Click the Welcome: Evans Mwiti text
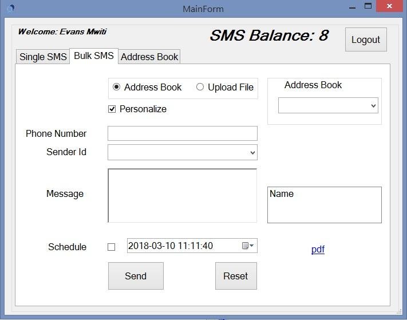The width and height of the screenshot is (407, 320). click(62, 31)
